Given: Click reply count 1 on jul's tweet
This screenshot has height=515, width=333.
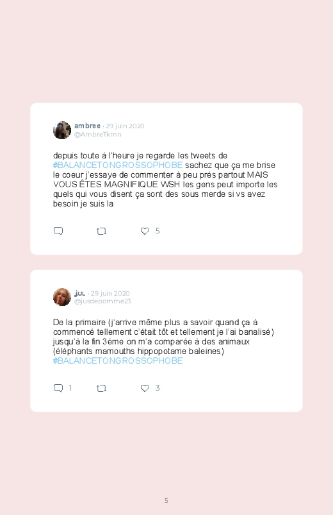Looking at the screenshot, I should pyautogui.click(x=70, y=388).
